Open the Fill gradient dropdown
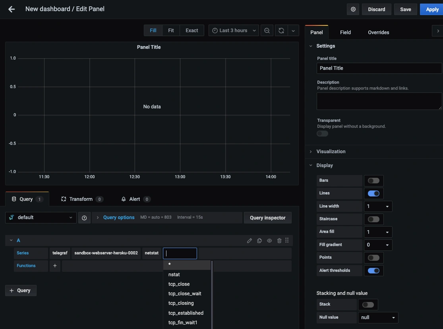The image size is (443, 329). tap(378, 245)
